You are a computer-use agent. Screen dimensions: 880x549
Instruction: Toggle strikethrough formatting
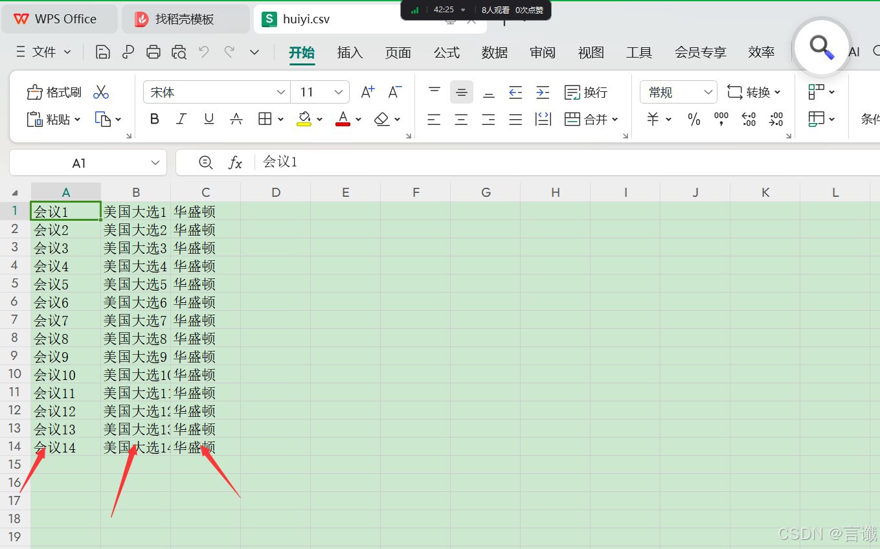tap(236, 119)
